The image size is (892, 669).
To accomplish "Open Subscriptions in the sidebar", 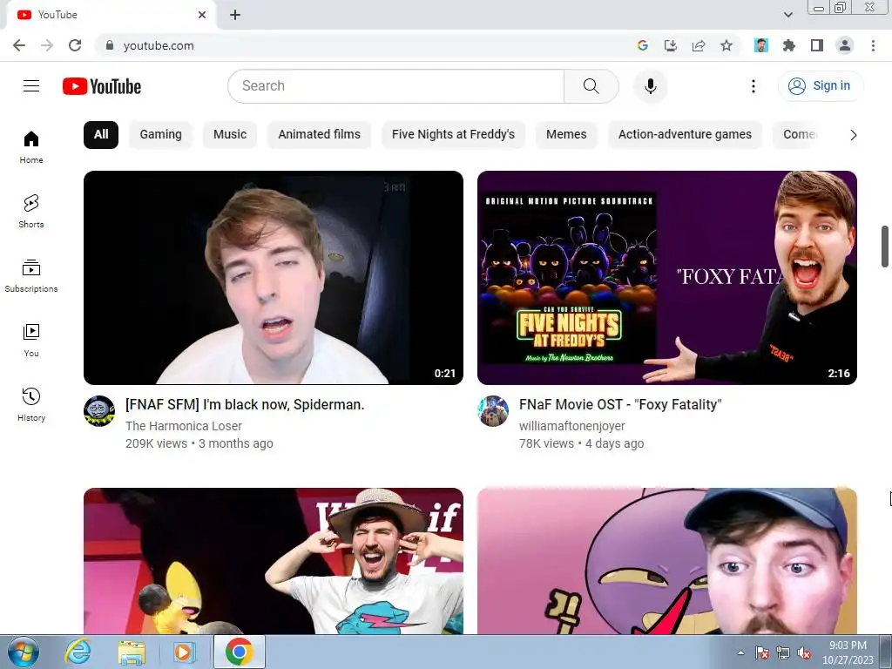I will [31, 276].
